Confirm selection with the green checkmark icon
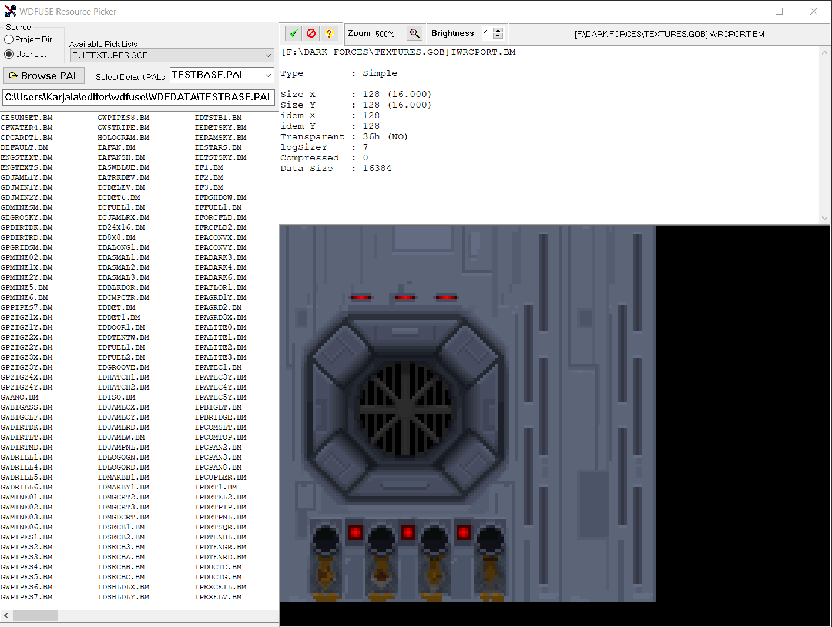Image resolution: width=832 pixels, height=627 pixels. [294, 33]
